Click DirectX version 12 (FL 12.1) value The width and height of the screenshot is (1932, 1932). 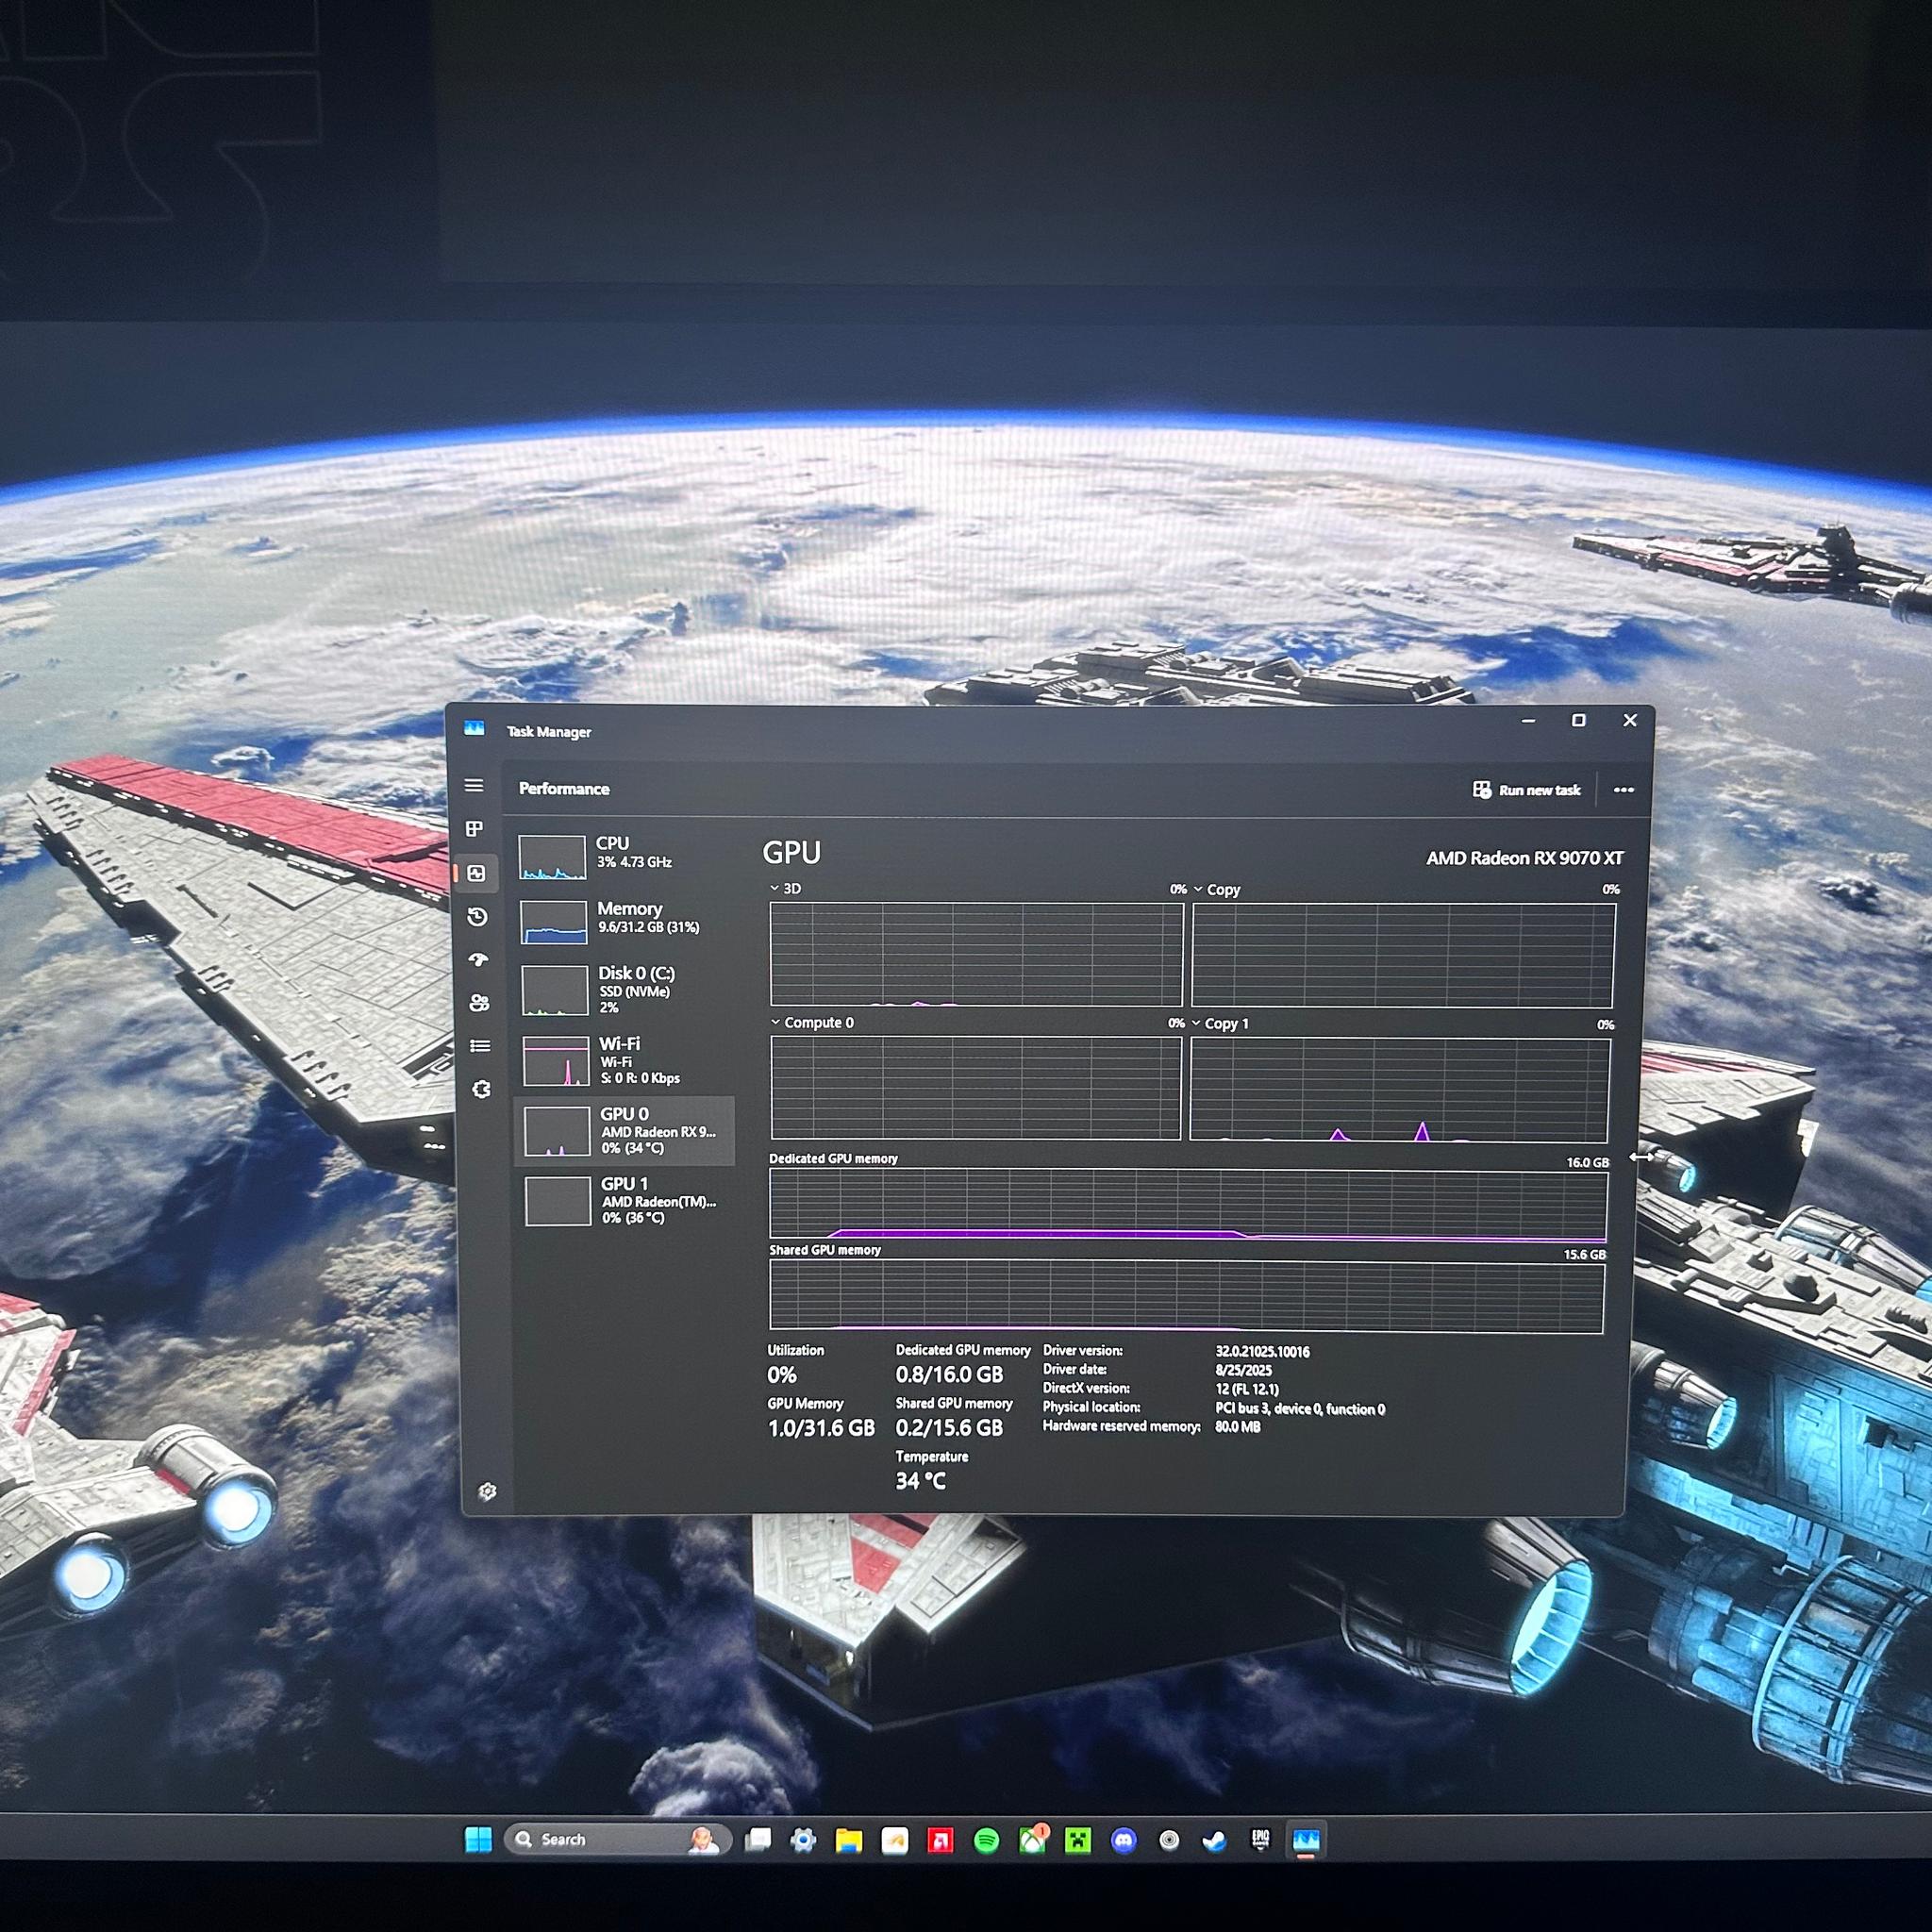pyautogui.click(x=1247, y=1389)
